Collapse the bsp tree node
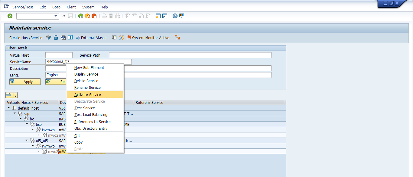 coord(27,124)
